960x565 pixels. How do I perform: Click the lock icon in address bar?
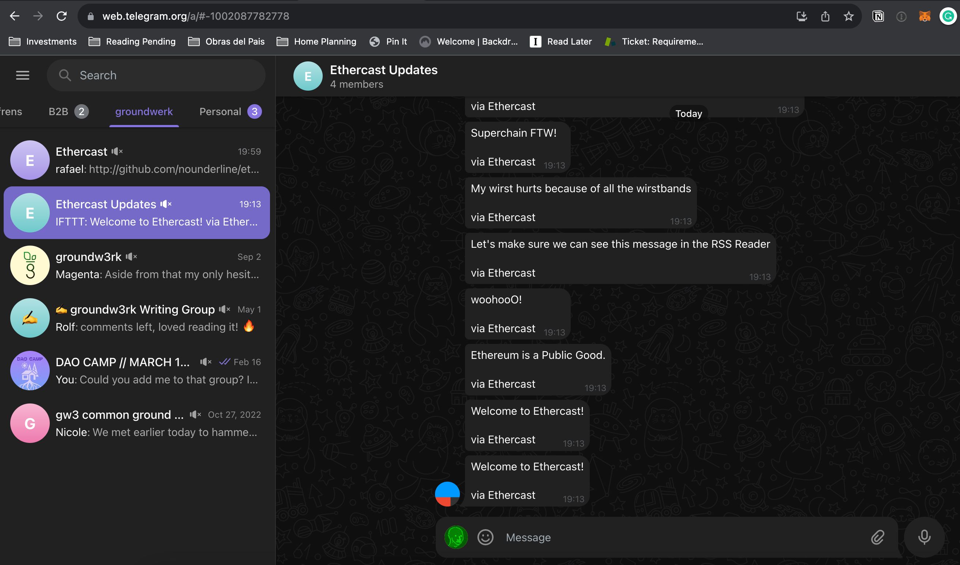(x=90, y=16)
